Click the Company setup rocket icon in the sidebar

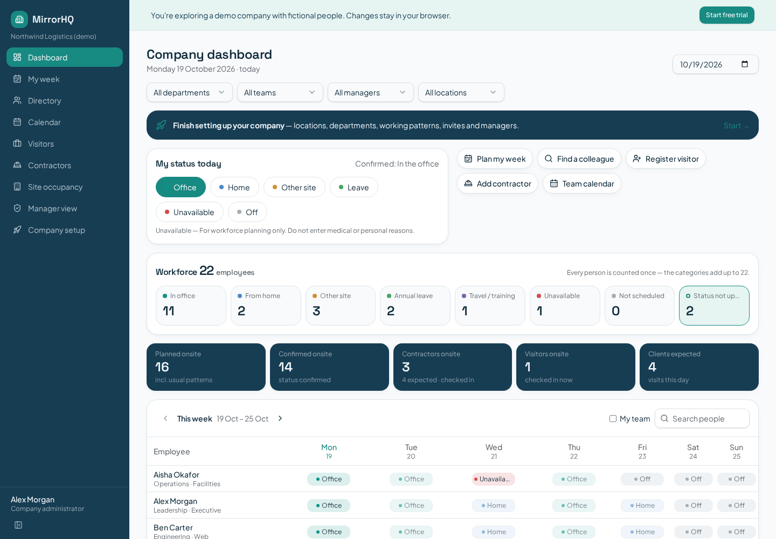click(17, 230)
